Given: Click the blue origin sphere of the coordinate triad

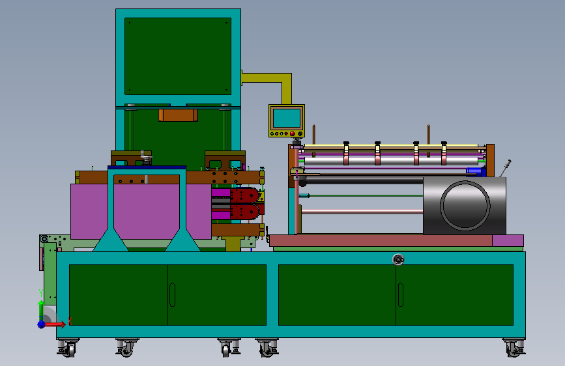Looking at the screenshot, I should [x=42, y=324].
